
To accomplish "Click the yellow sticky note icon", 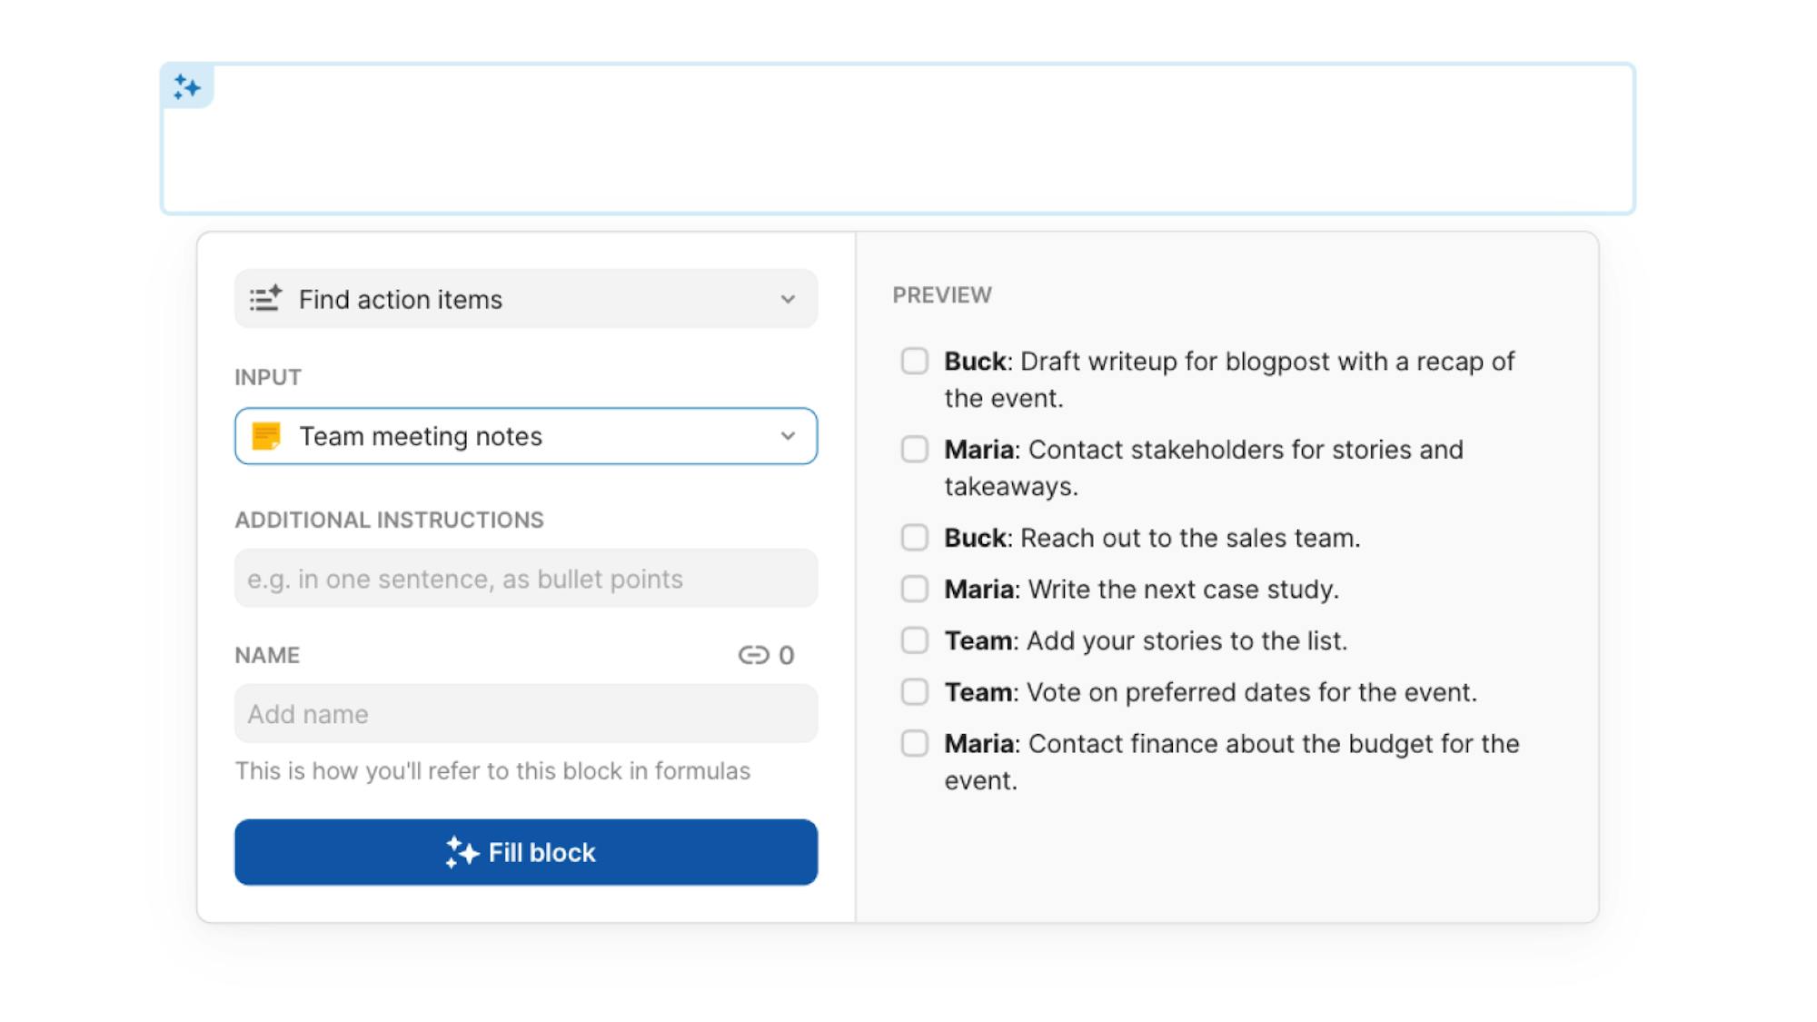I will point(266,436).
